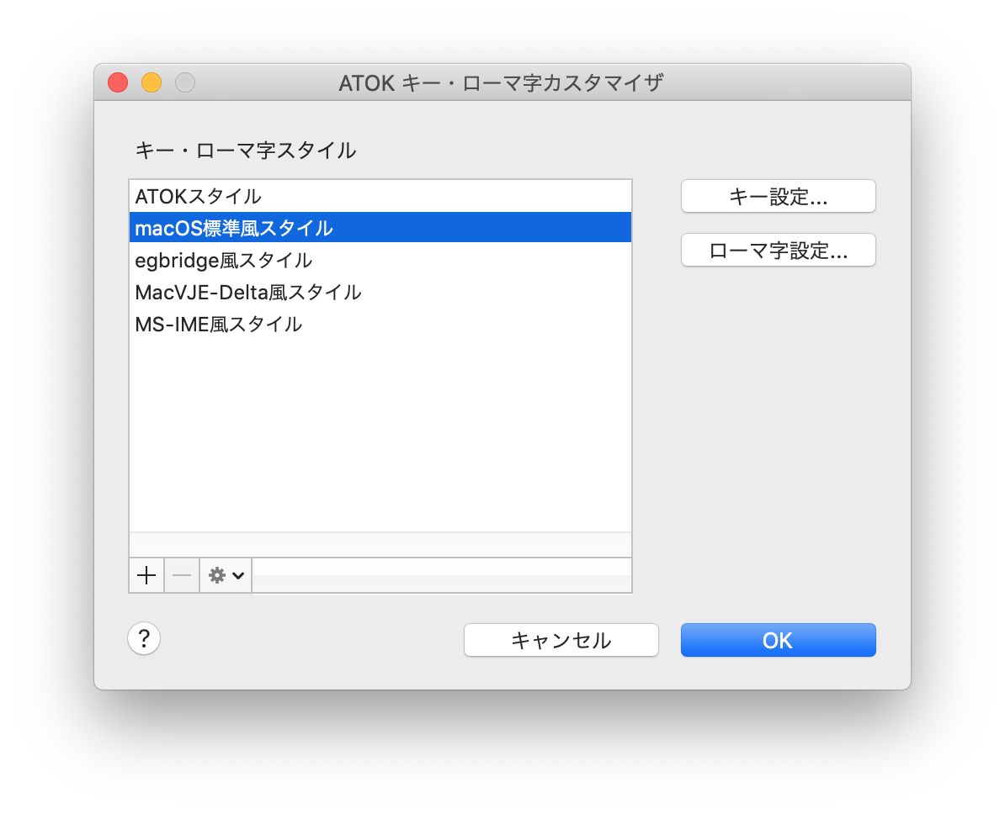Screen dimensions: 1005x814
Task: Pick MacVJE-Delta風スタイル entry
Action: click(380, 292)
